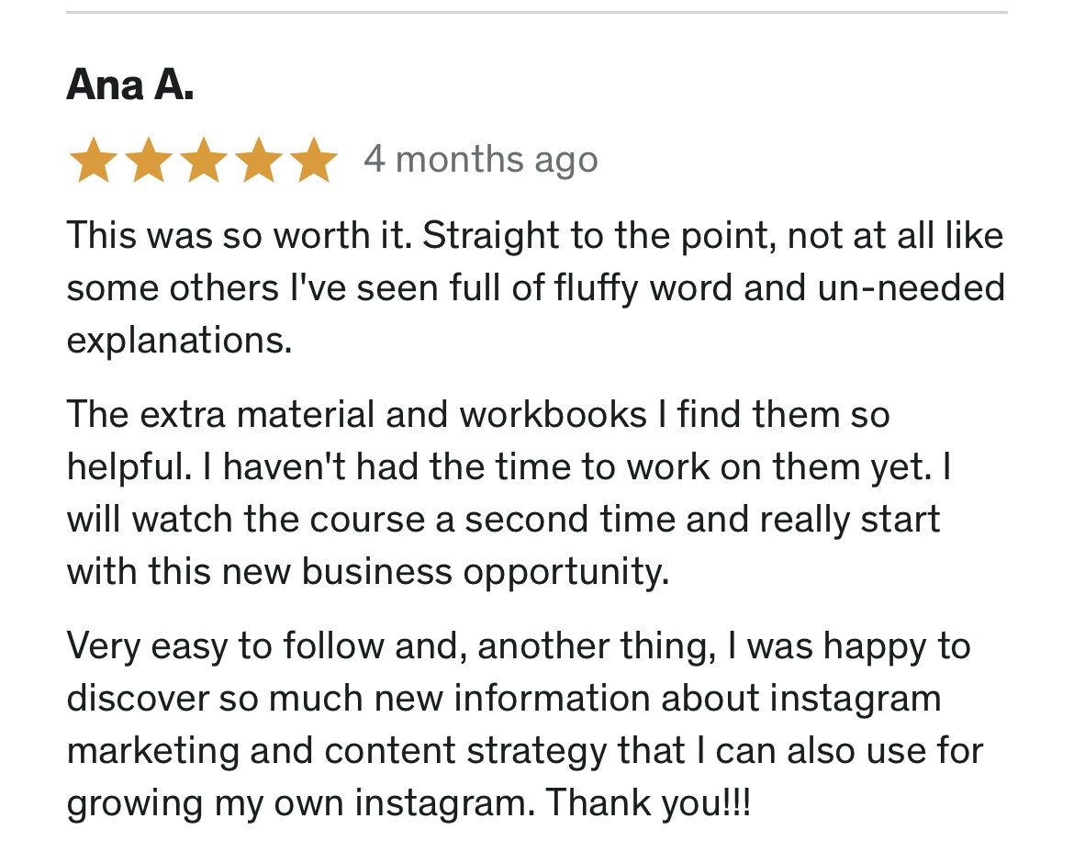Click the first gold star
Screen dimensions: 1074x852
pyautogui.click(x=94, y=161)
